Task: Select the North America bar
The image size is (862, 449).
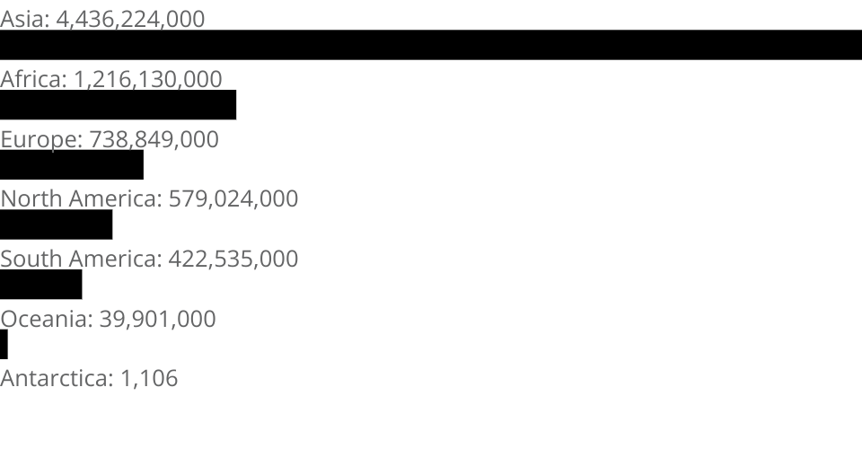Action: [x=56, y=224]
